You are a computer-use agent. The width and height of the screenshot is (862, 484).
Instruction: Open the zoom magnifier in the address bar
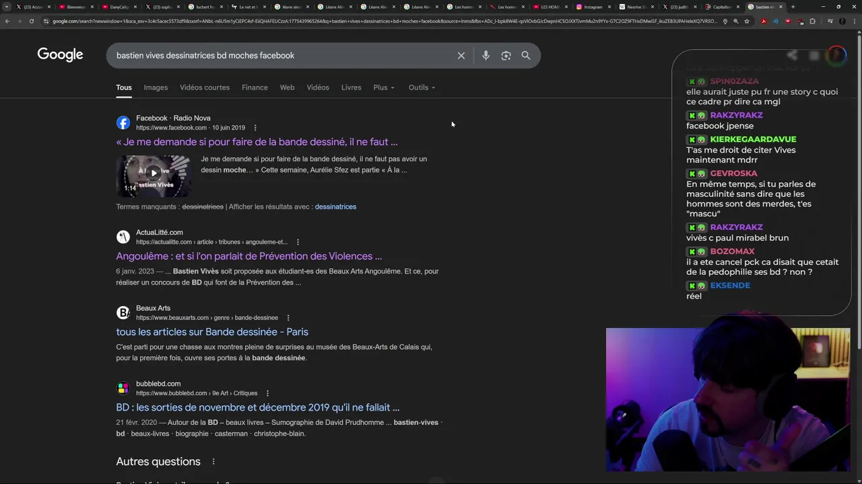(735, 21)
